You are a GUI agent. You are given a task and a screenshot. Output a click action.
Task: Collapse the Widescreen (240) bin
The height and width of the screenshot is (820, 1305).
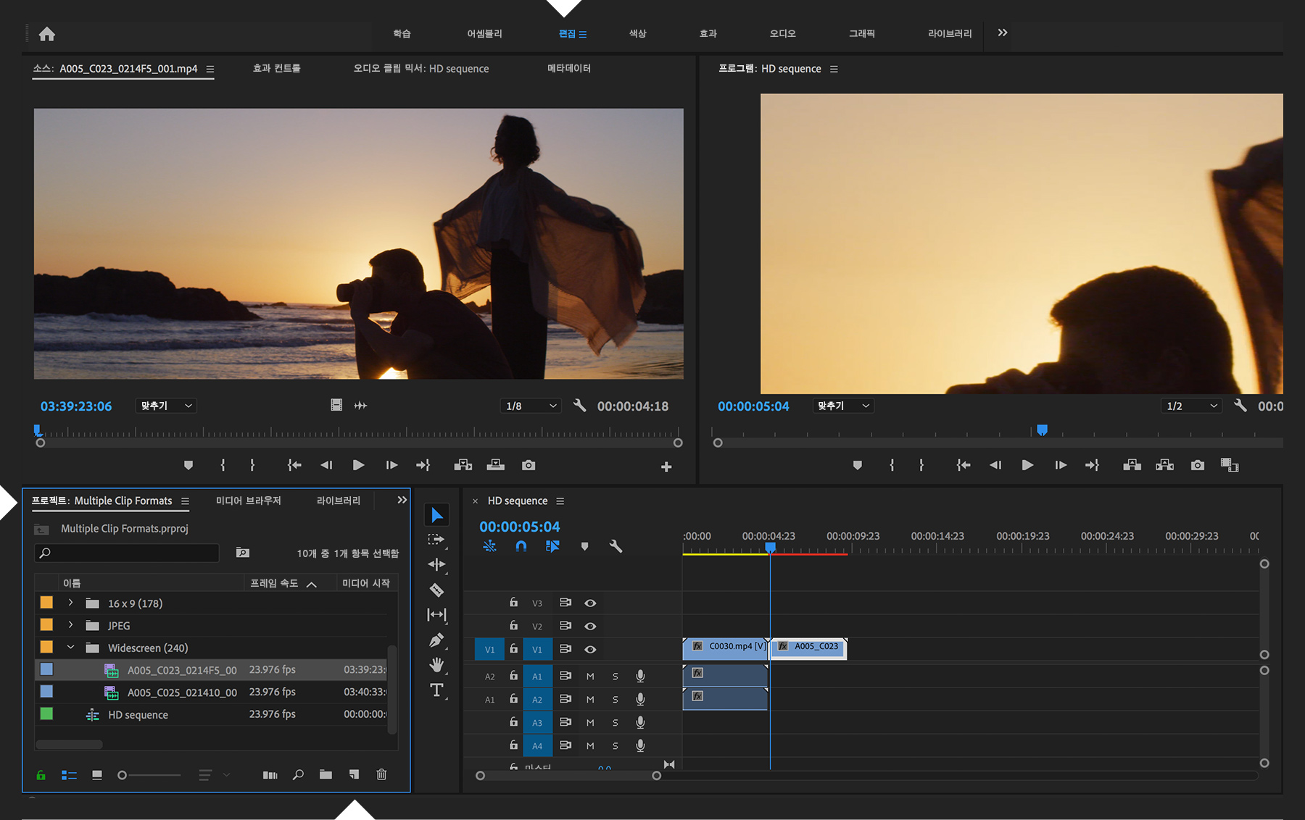point(70,648)
